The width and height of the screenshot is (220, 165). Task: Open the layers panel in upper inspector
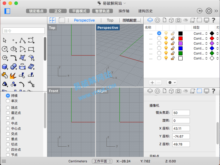click(150, 20)
